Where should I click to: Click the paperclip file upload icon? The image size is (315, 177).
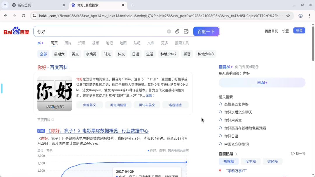tap(177, 31)
